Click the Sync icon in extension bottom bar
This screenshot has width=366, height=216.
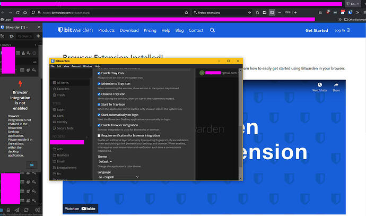(x=26, y=210)
